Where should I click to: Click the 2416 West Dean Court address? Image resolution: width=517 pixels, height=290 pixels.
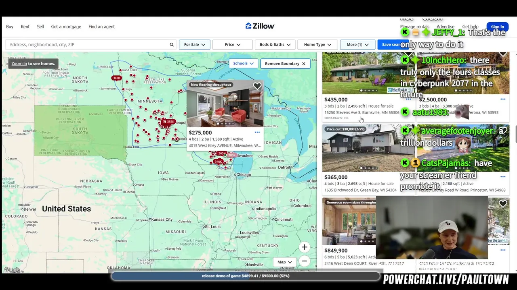364,263
